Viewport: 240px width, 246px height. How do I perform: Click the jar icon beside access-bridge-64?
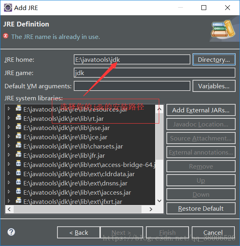pyautogui.click(x=18, y=164)
